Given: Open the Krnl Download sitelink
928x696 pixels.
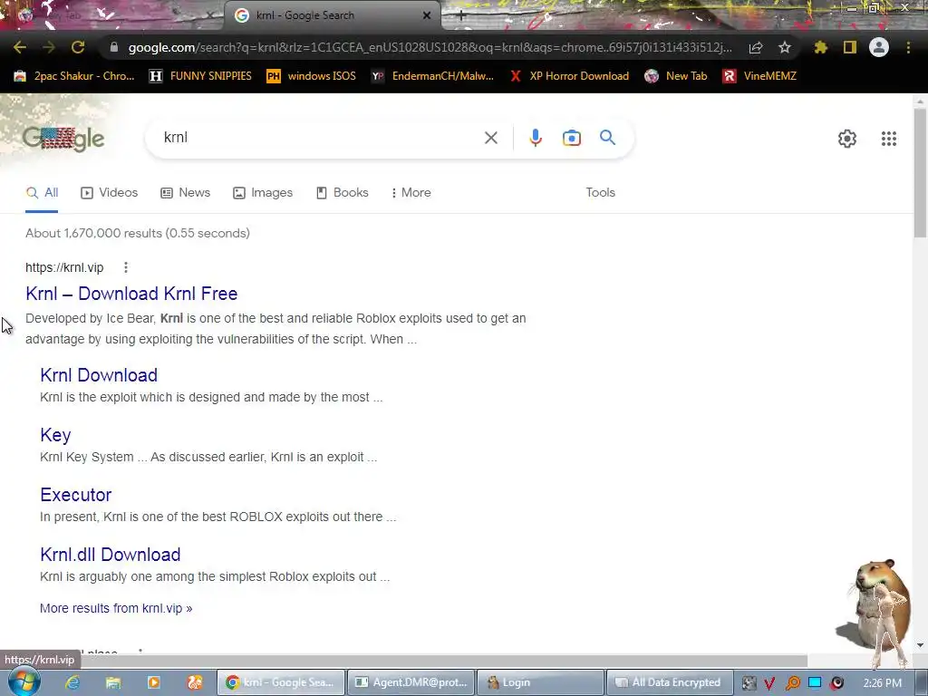Looking at the screenshot, I should pos(99,375).
